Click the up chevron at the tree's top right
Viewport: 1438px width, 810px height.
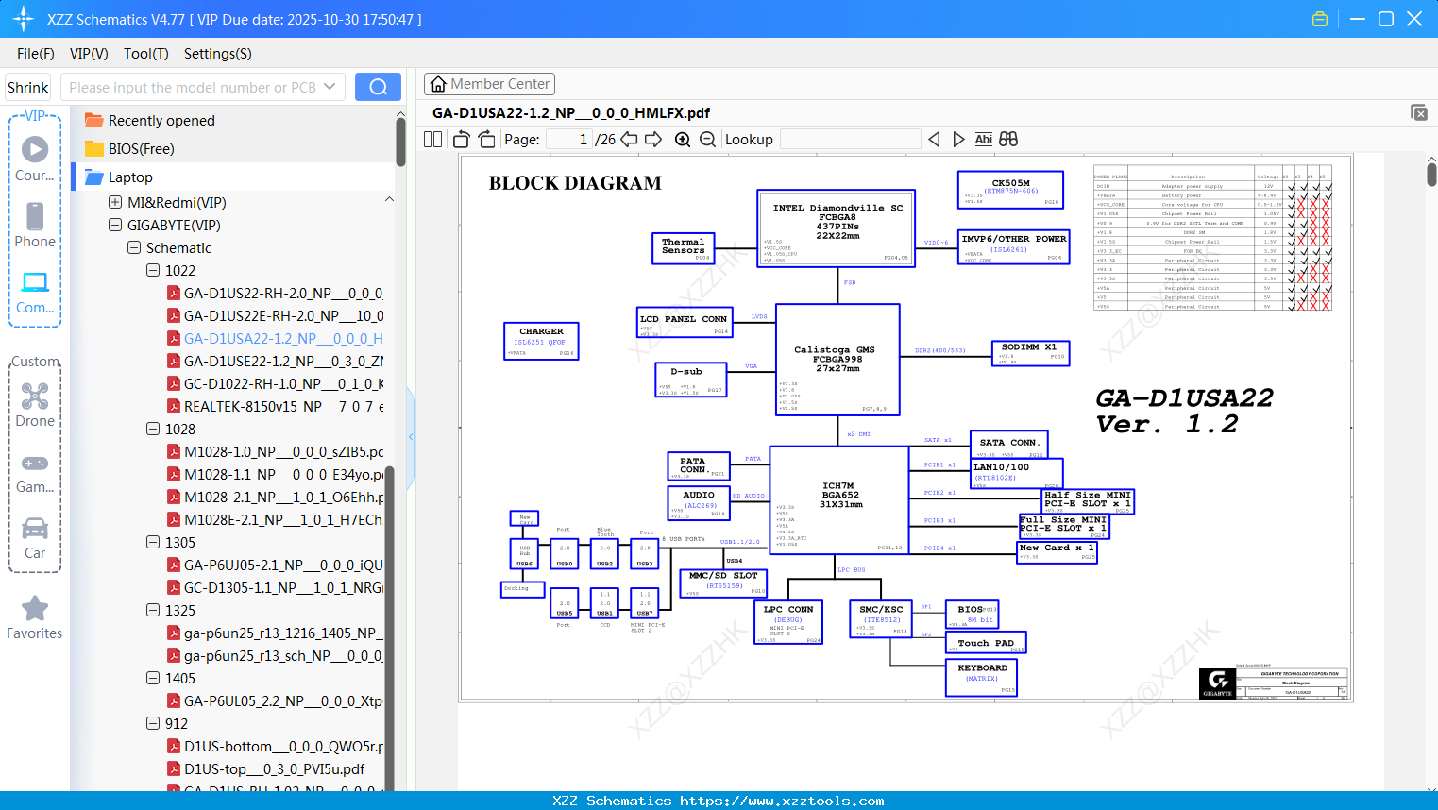(389, 199)
